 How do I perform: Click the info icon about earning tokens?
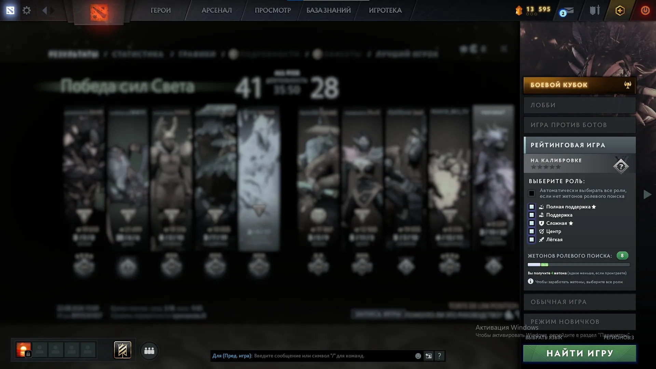(530, 281)
